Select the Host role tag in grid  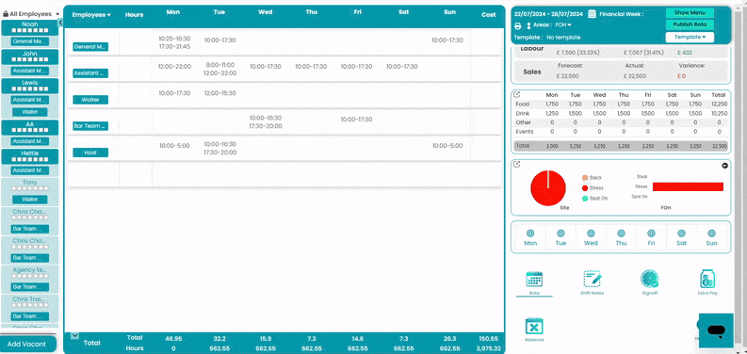90,153
